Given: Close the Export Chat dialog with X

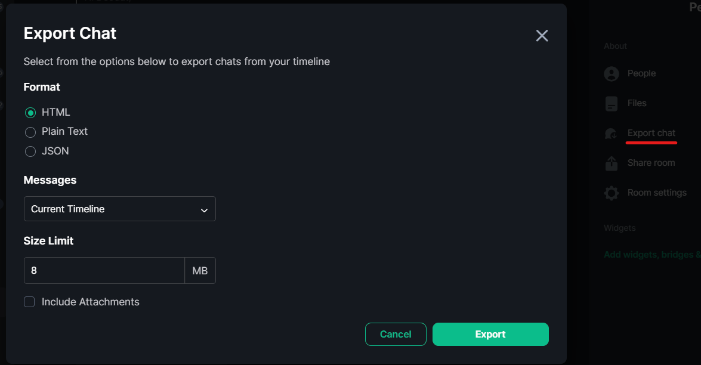Looking at the screenshot, I should click(x=542, y=36).
